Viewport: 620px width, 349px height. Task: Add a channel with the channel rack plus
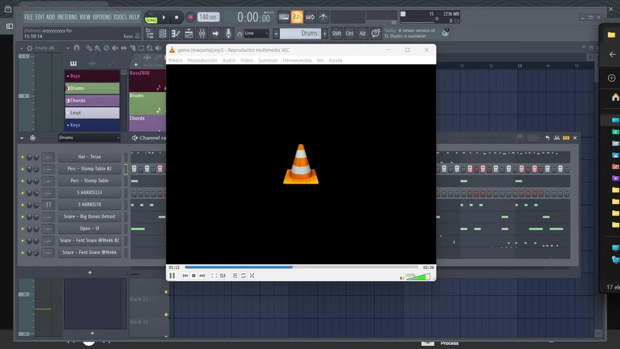pos(90,272)
